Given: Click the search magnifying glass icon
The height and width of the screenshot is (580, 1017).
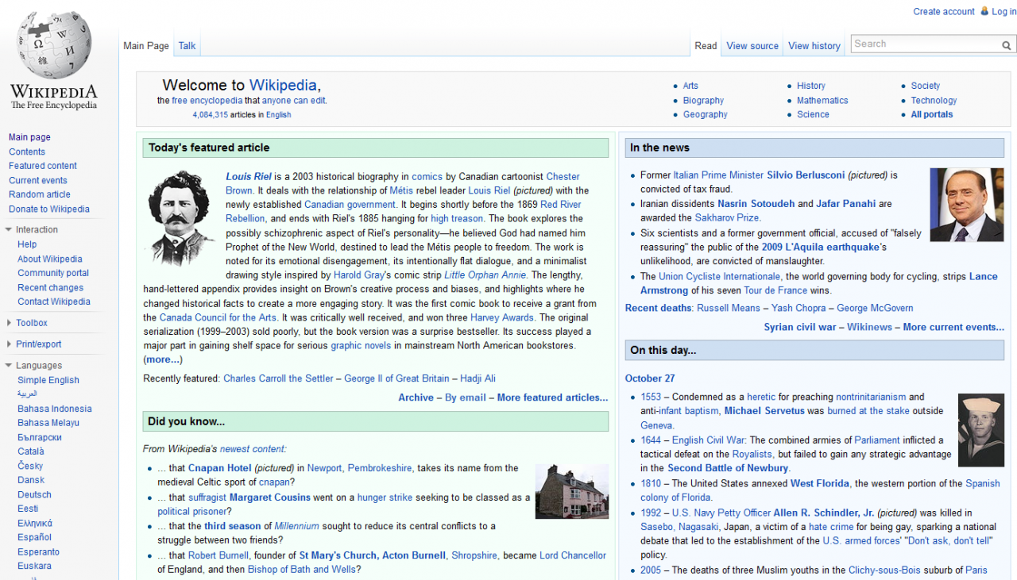Looking at the screenshot, I should [1007, 45].
